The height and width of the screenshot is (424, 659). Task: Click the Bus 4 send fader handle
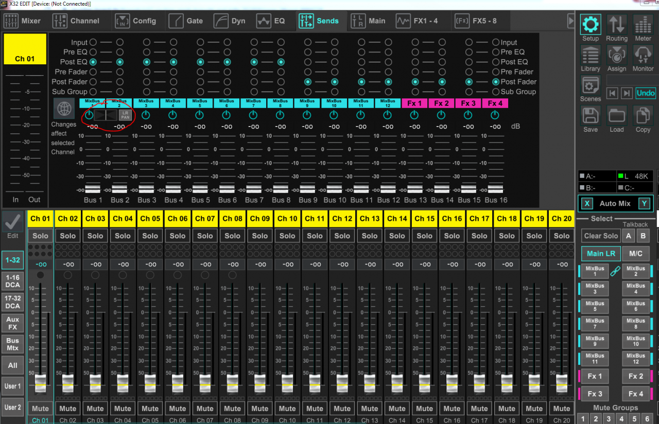click(173, 189)
